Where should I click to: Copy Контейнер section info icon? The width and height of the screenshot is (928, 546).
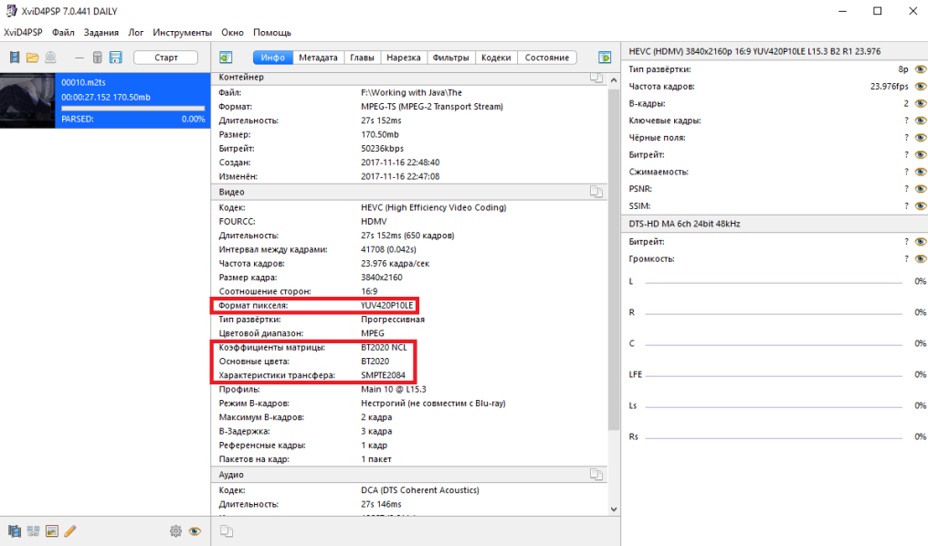click(x=596, y=78)
